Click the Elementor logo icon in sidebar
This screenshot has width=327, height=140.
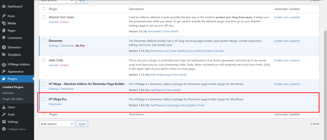click(4, 47)
